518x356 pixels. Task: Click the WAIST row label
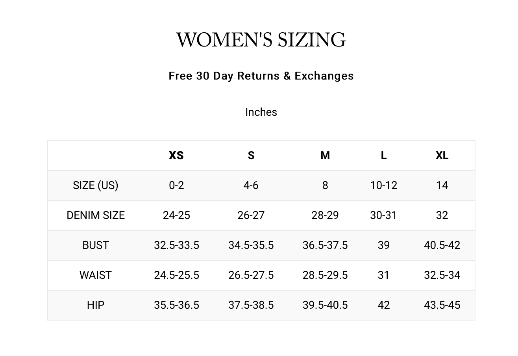click(96, 275)
